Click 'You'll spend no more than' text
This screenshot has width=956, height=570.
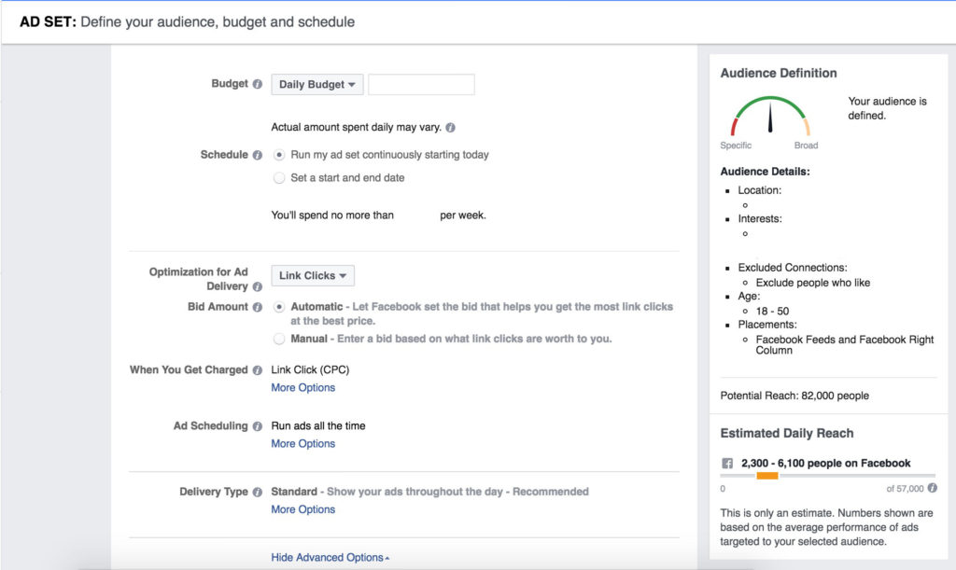[332, 215]
